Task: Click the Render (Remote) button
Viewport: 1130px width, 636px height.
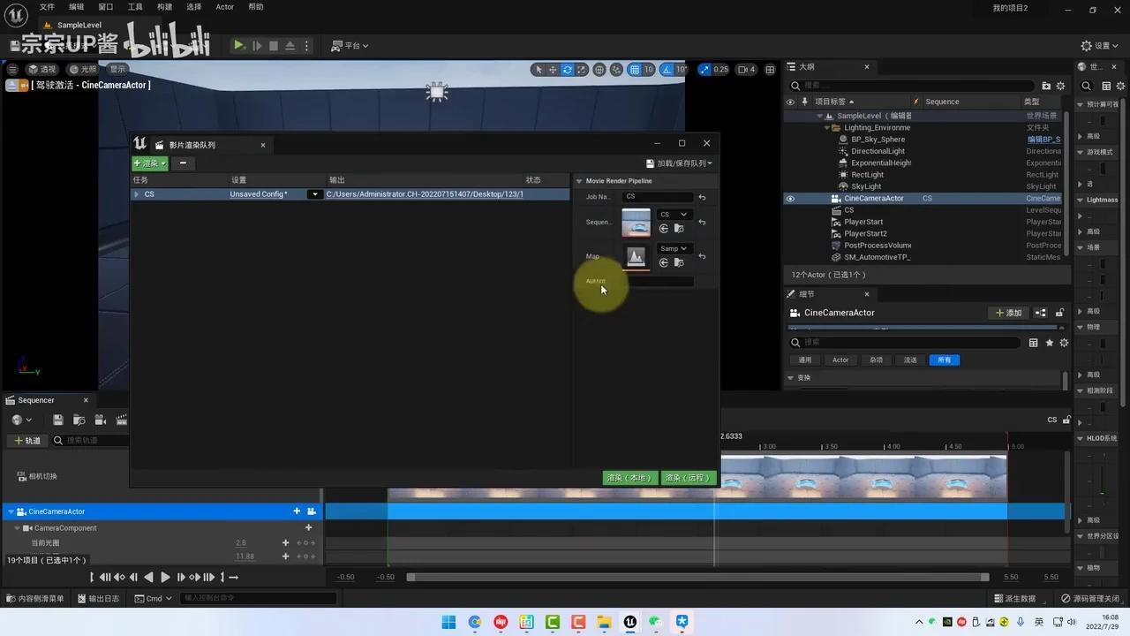Action: tap(687, 478)
